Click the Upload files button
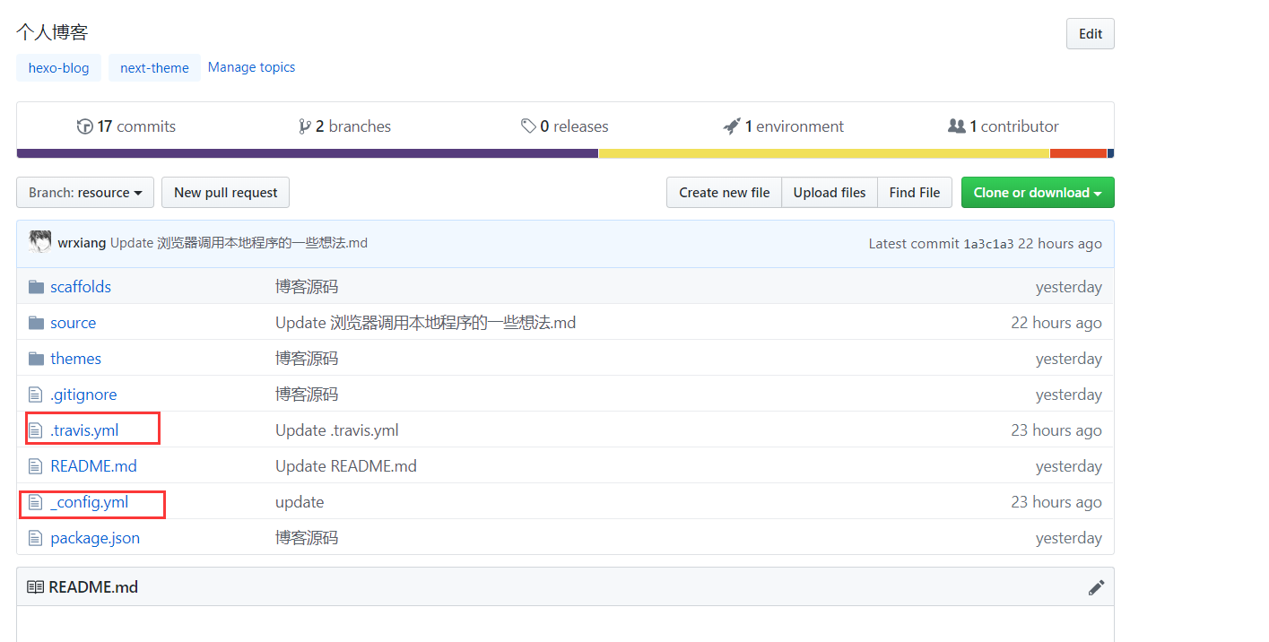This screenshot has width=1269, height=642. (830, 193)
